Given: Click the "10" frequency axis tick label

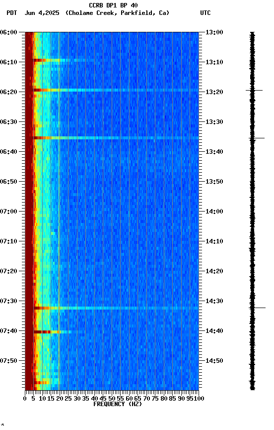Looking at the screenshot, I should (x=42, y=399).
